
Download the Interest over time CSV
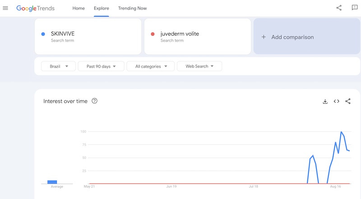point(325,102)
